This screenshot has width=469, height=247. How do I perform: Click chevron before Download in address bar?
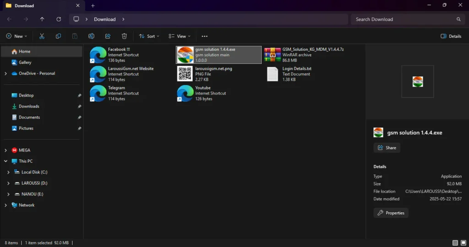(x=87, y=19)
